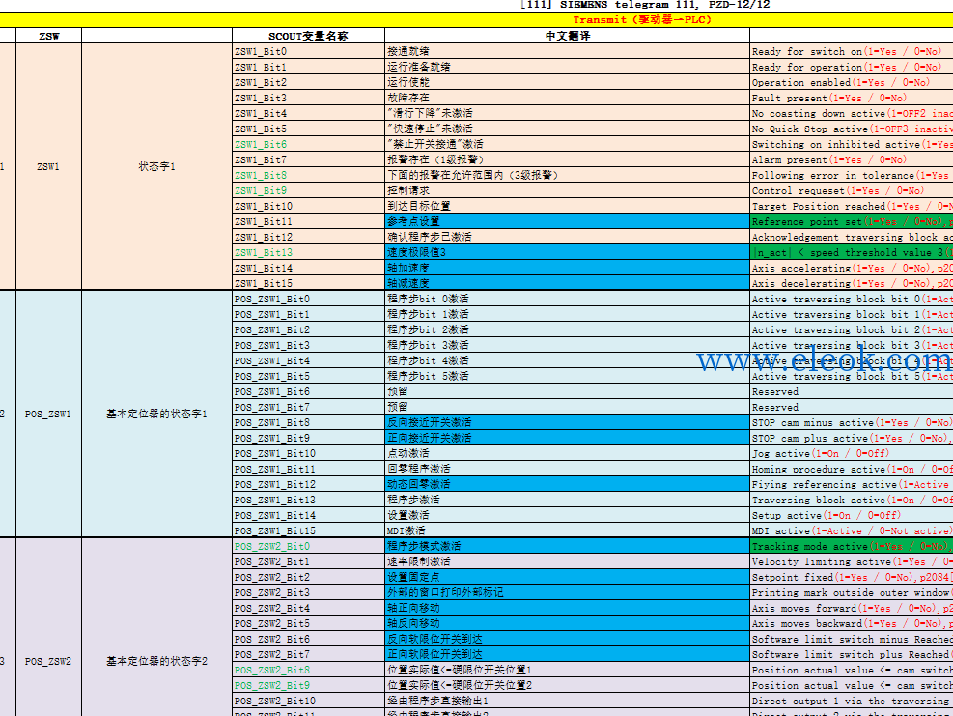Click the green POS_ZSW2_Bit0 cell
Image resolution: width=953 pixels, height=716 pixels.
coord(308,546)
